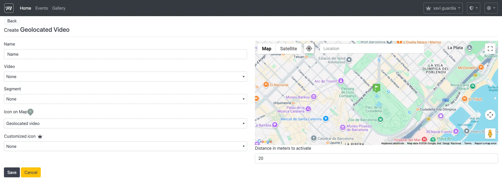Viewport: 502px width, 182px height.
Task: Open the Geolocated video icon dropdown
Action: pos(125,123)
